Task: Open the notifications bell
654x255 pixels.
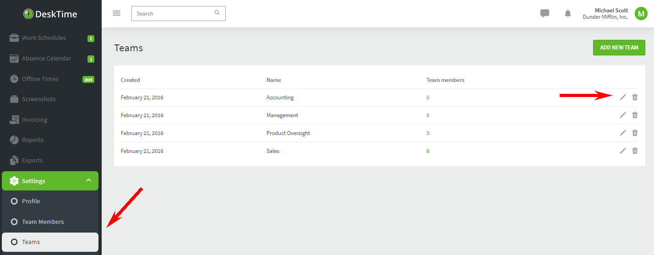Action: [x=568, y=14]
